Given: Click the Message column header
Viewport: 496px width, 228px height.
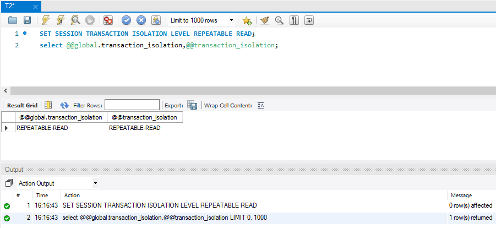Looking at the screenshot, I should point(461,196).
